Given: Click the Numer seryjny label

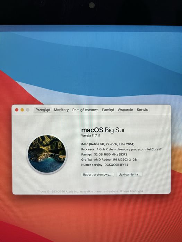Looking at the screenshot, I should 92,165.
